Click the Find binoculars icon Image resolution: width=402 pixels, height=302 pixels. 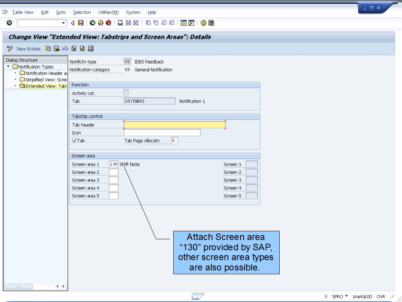(128, 23)
